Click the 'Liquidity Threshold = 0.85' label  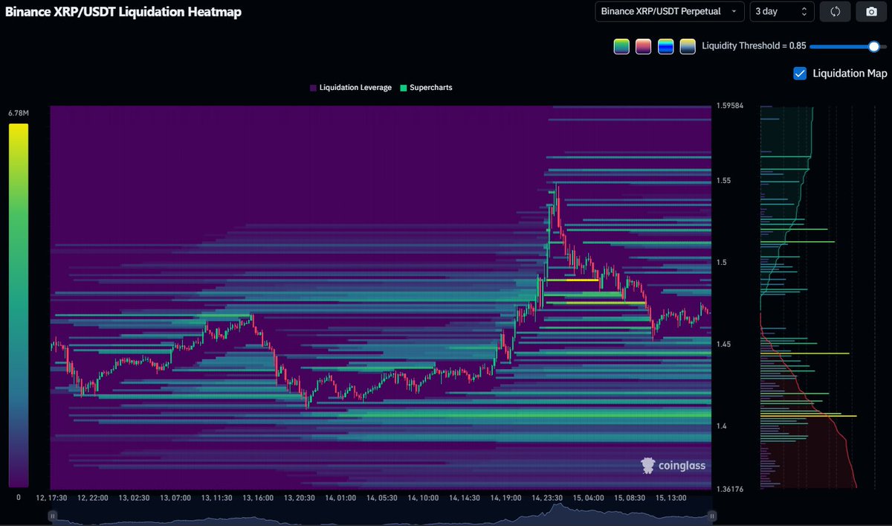754,46
